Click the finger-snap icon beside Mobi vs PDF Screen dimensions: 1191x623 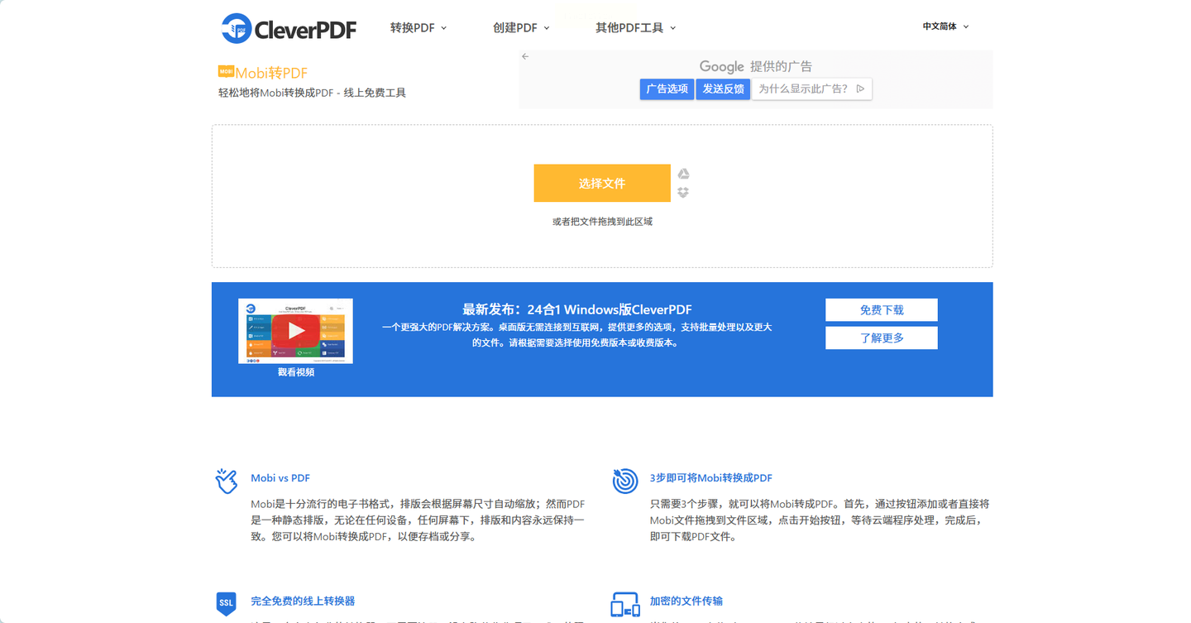227,481
